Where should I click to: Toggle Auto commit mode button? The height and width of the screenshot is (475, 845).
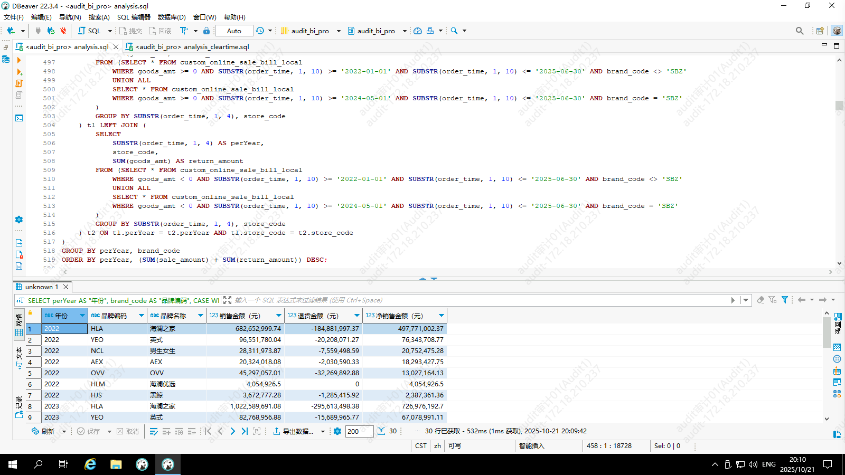click(x=234, y=31)
